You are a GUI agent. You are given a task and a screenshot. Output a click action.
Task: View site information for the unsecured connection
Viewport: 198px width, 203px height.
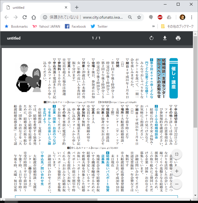(x=45, y=17)
